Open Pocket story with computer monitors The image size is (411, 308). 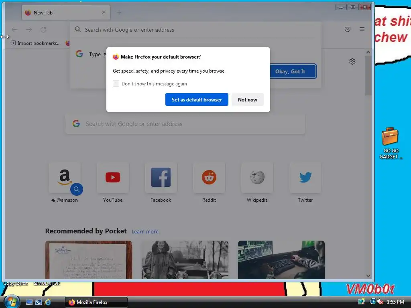coord(281,260)
